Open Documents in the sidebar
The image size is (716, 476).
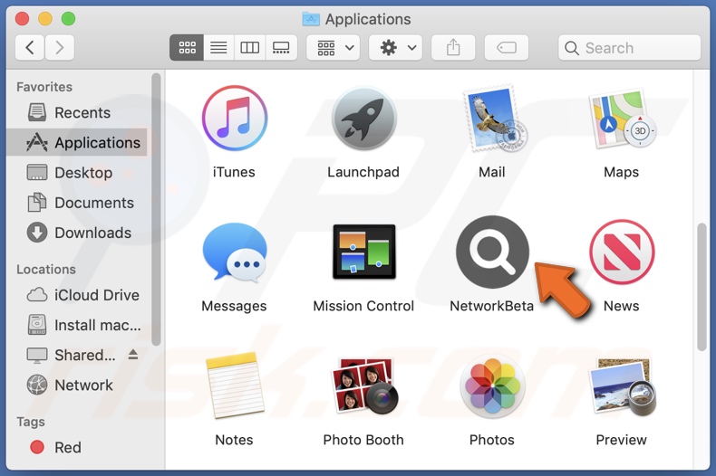pos(77,203)
